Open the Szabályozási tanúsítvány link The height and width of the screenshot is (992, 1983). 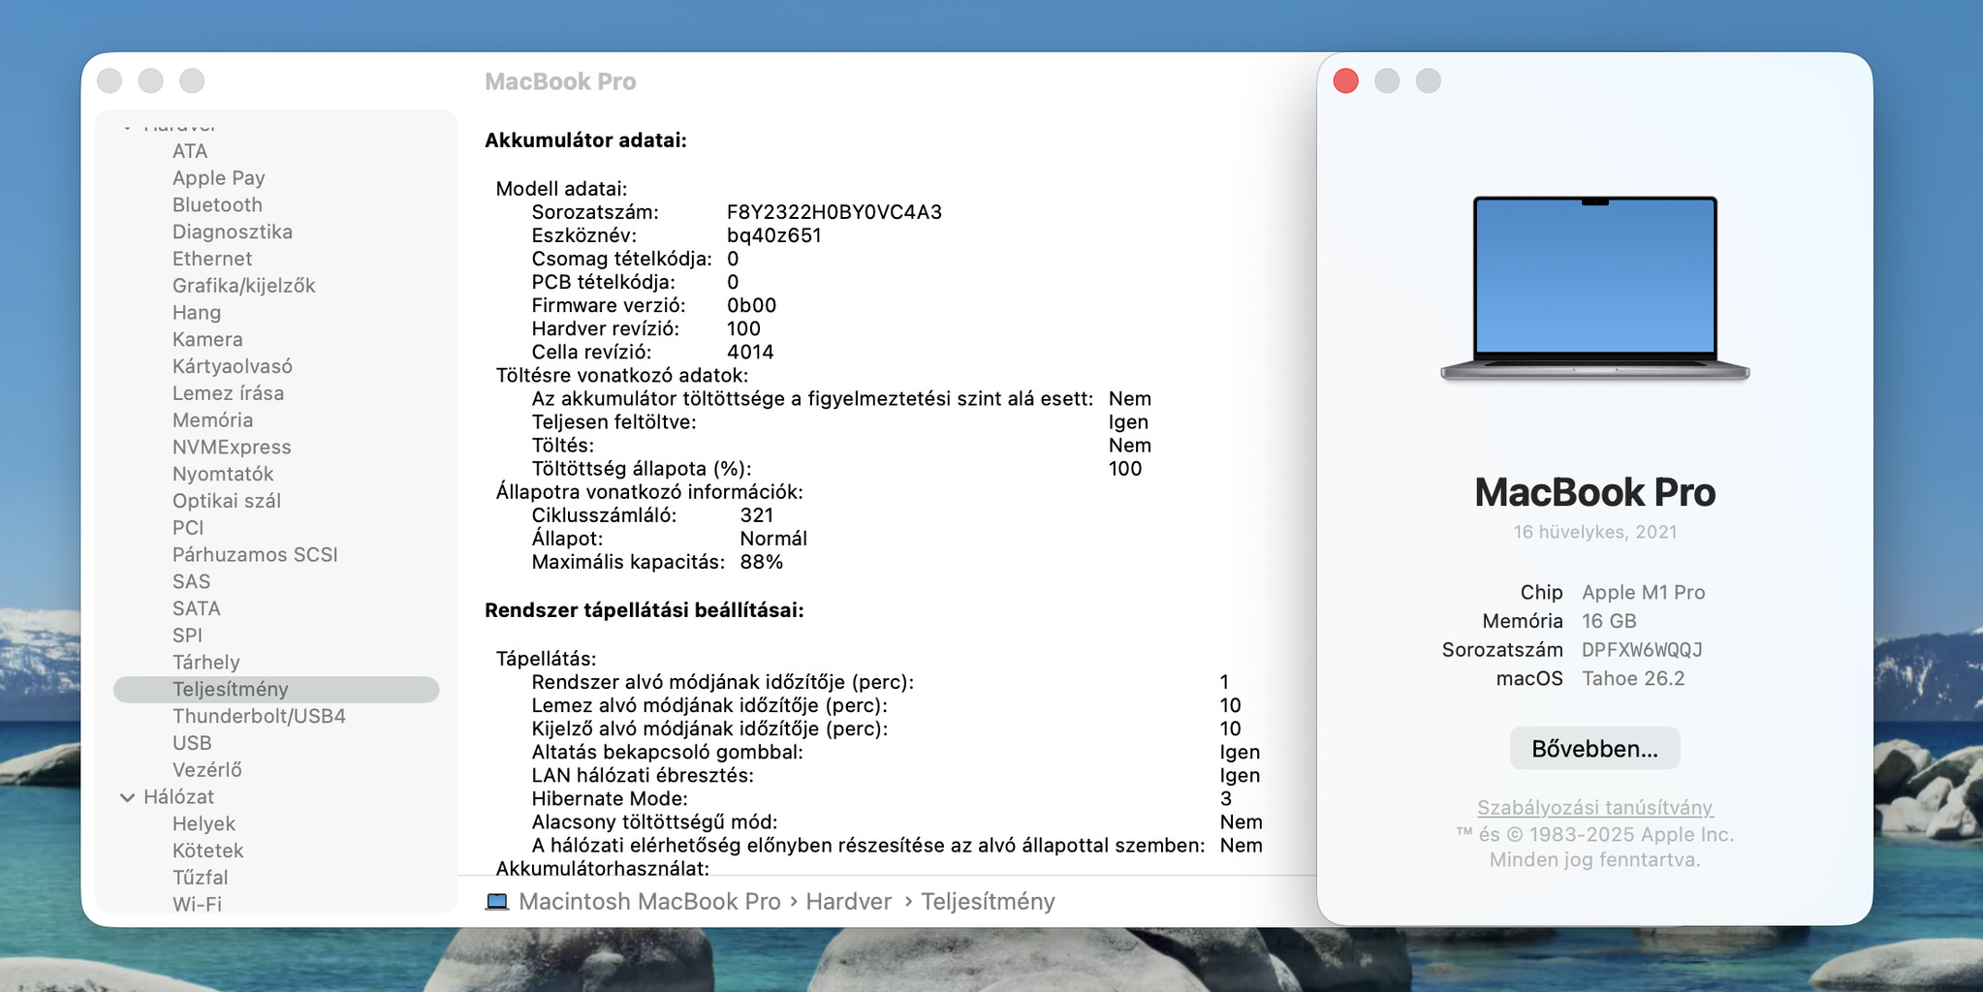pyautogui.click(x=1595, y=807)
